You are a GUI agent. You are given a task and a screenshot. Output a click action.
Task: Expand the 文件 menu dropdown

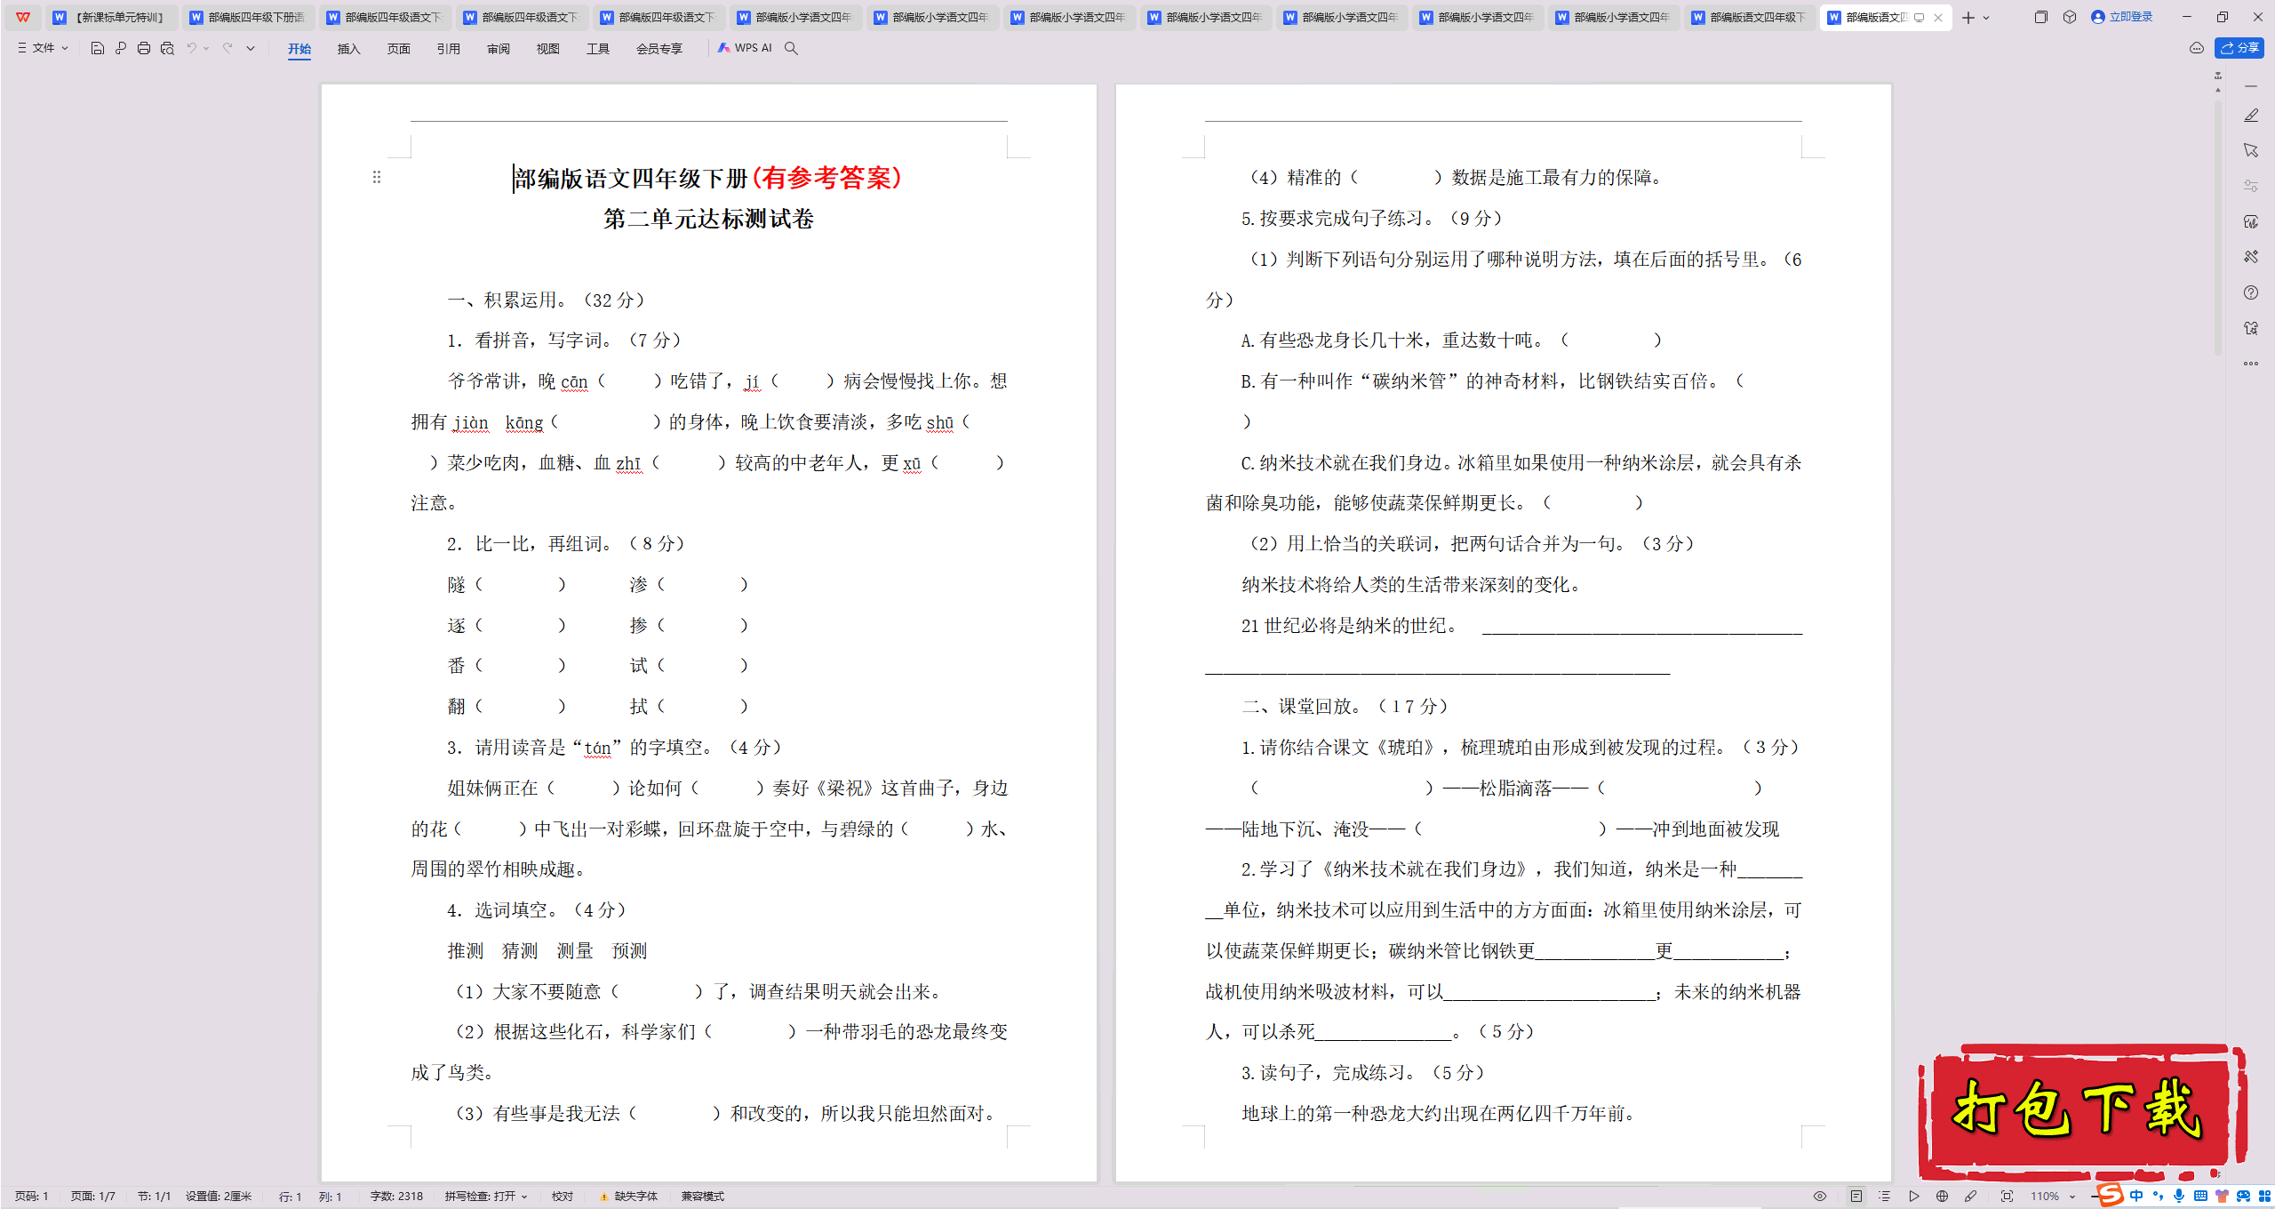[x=44, y=48]
